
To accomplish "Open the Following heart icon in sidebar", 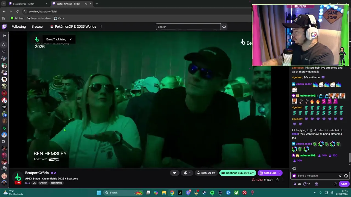I will 4,52.
